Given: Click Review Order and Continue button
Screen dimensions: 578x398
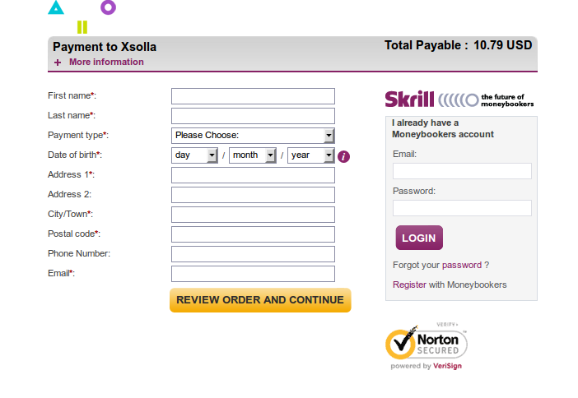Looking at the screenshot, I should coord(260,300).
